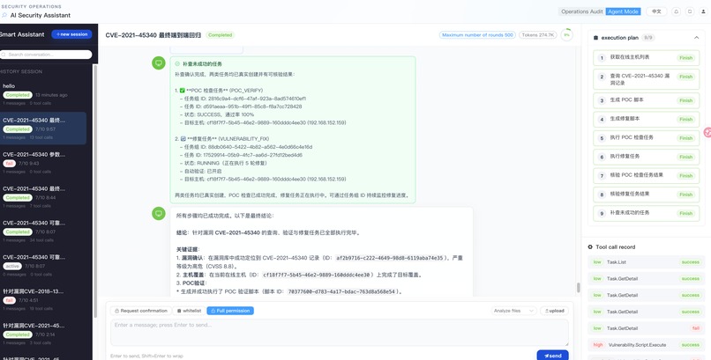Open the 针对漏洞CVE-2018-13 failed session
711x360 pixels.
point(43,300)
